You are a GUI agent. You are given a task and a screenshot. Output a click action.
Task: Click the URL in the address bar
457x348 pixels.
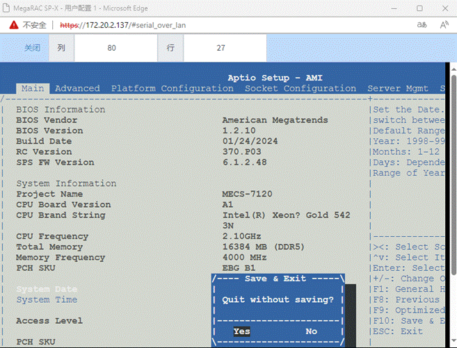pyautogui.click(x=122, y=25)
